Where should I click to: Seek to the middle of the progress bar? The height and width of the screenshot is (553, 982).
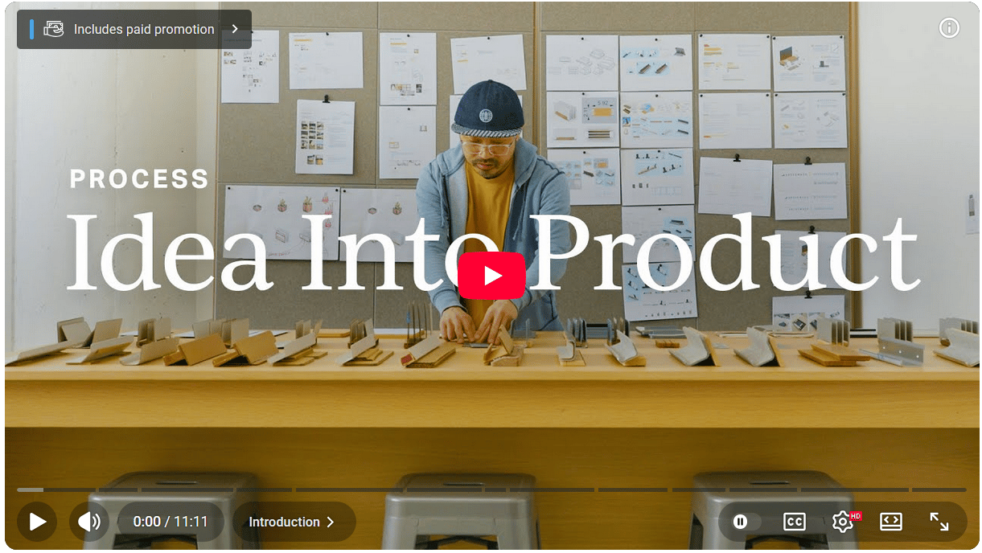491,490
